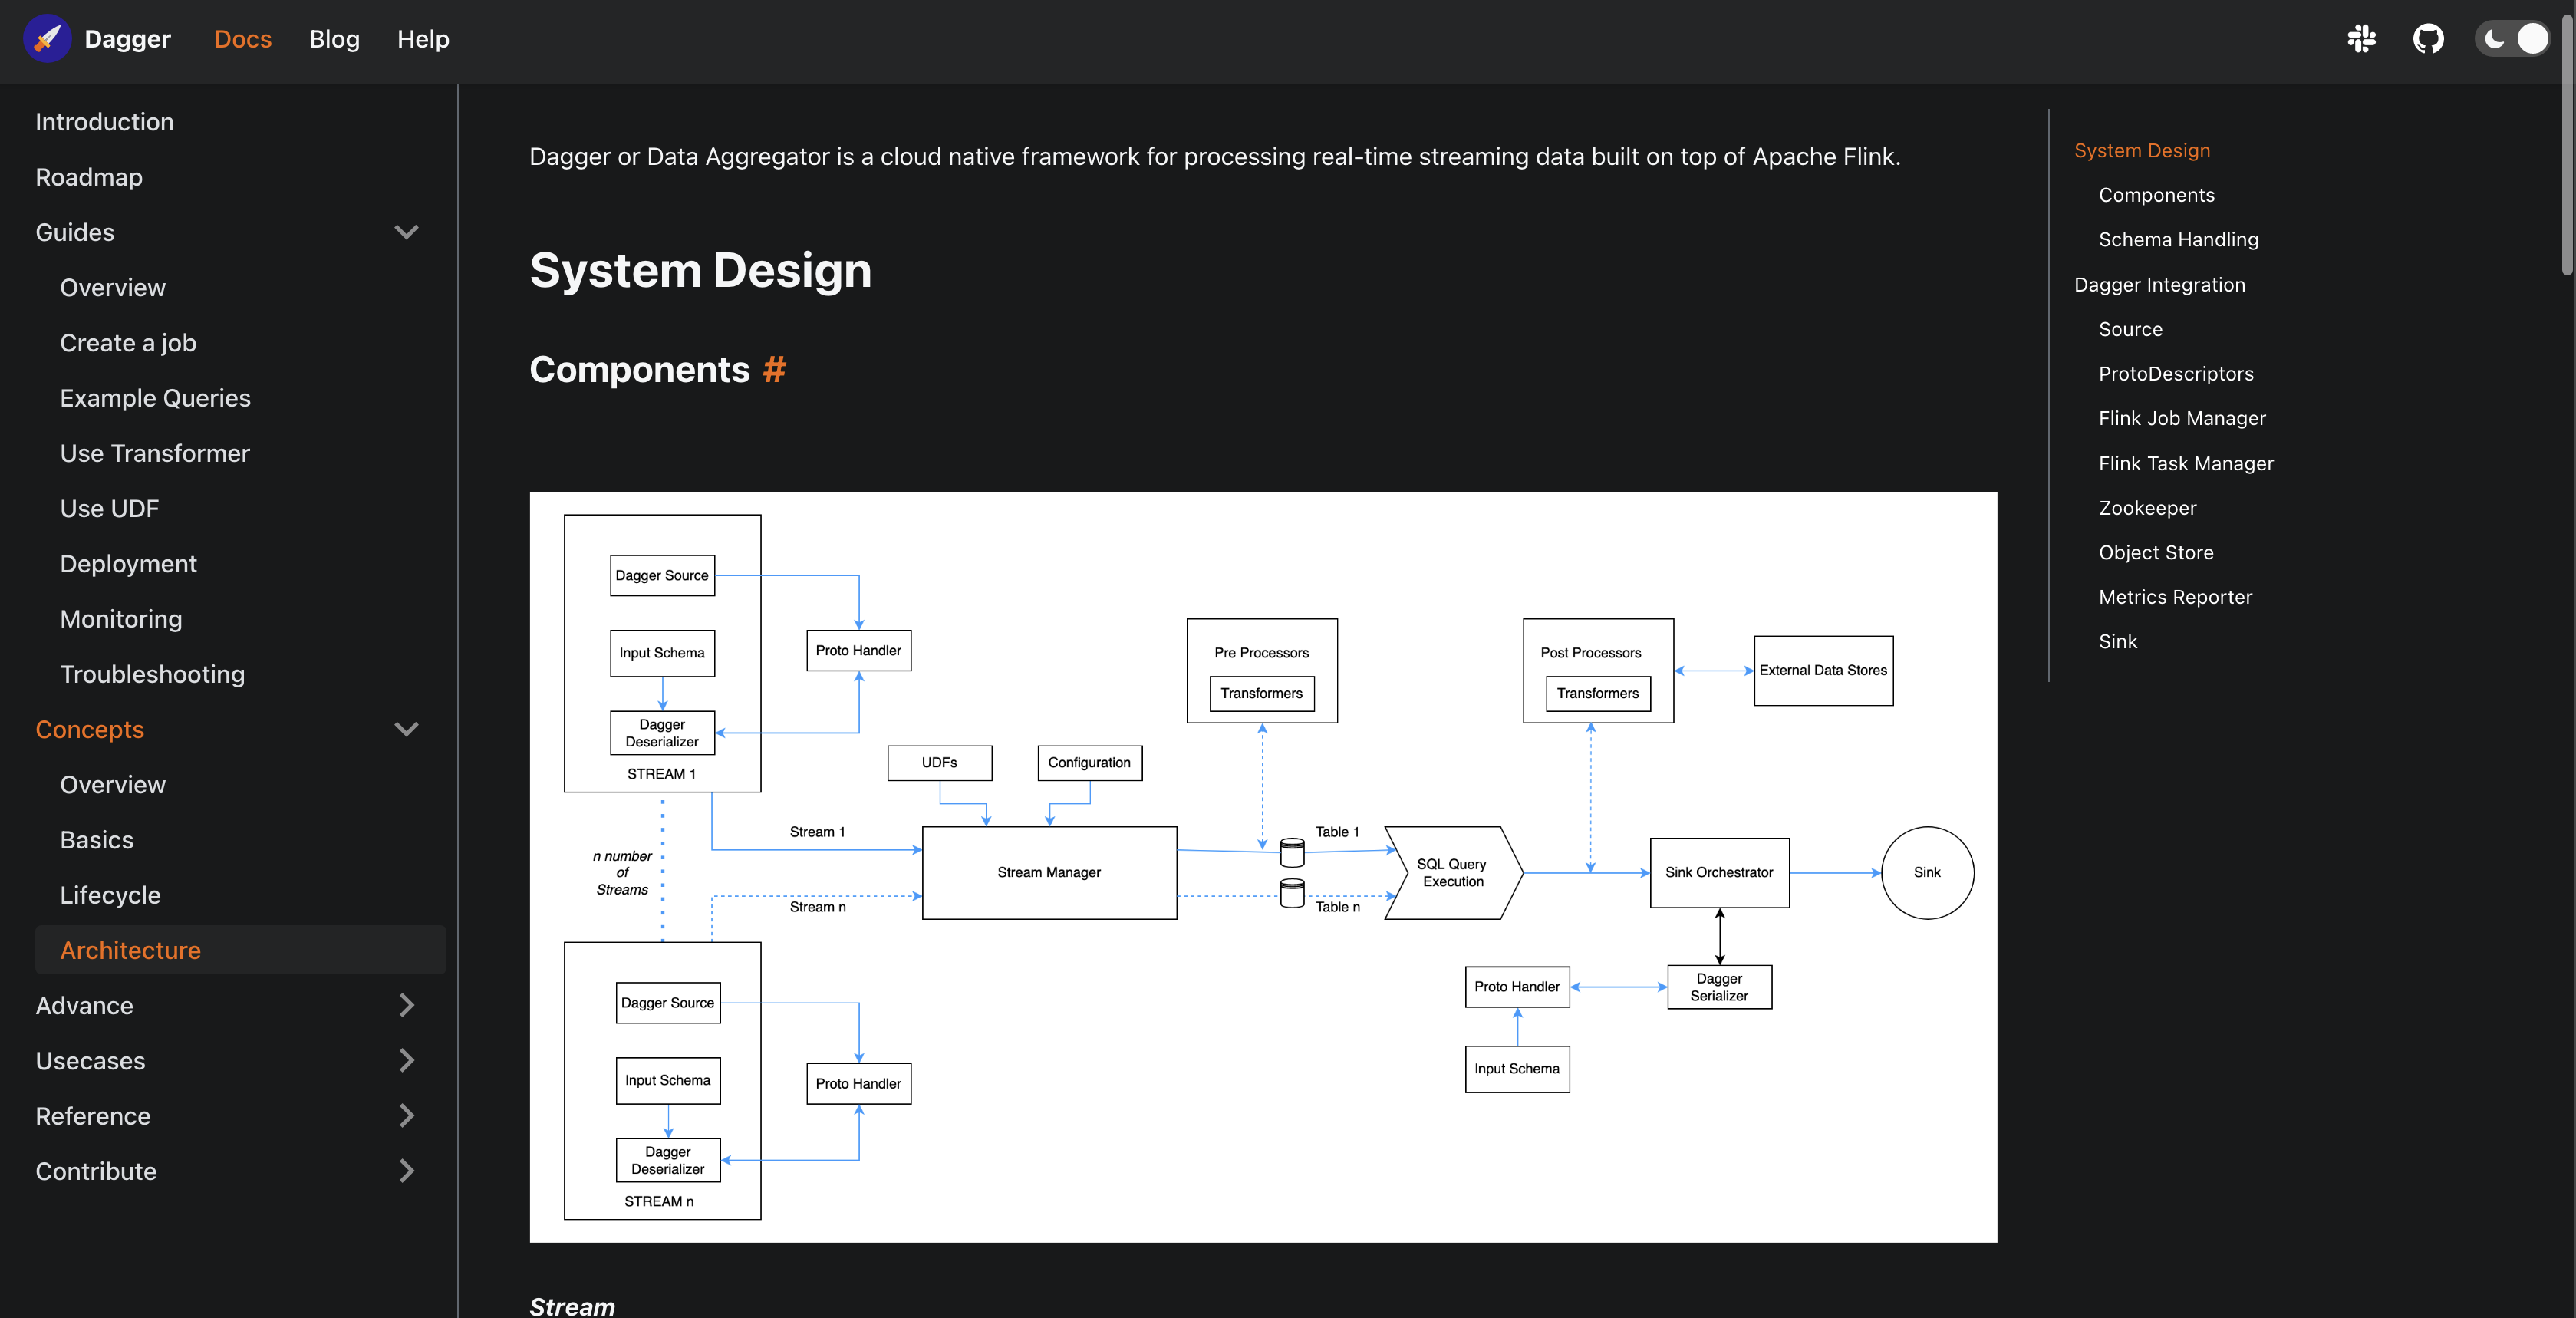Click the Dagger rocket logo icon
Image resolution: width=2576 pixels, height=1318 pixels.
[x=47, y=39]
